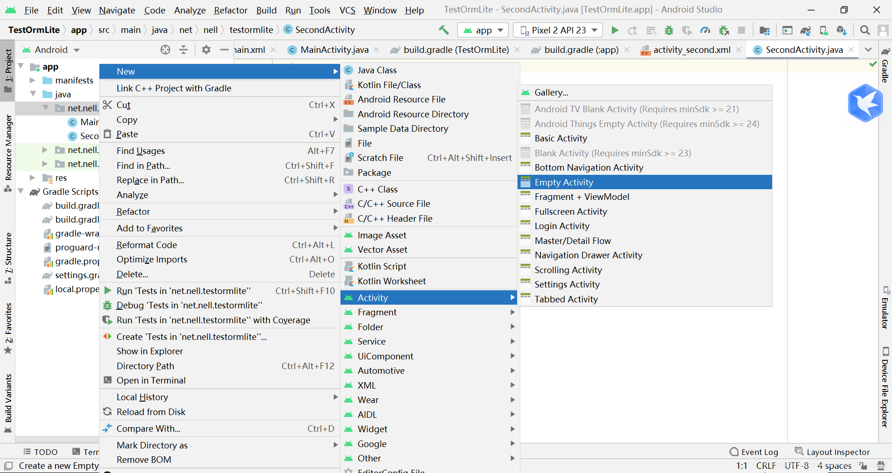Click the Search Everywhere magnifier
This screenshot has width=892, height=473.
coord(865,30)
